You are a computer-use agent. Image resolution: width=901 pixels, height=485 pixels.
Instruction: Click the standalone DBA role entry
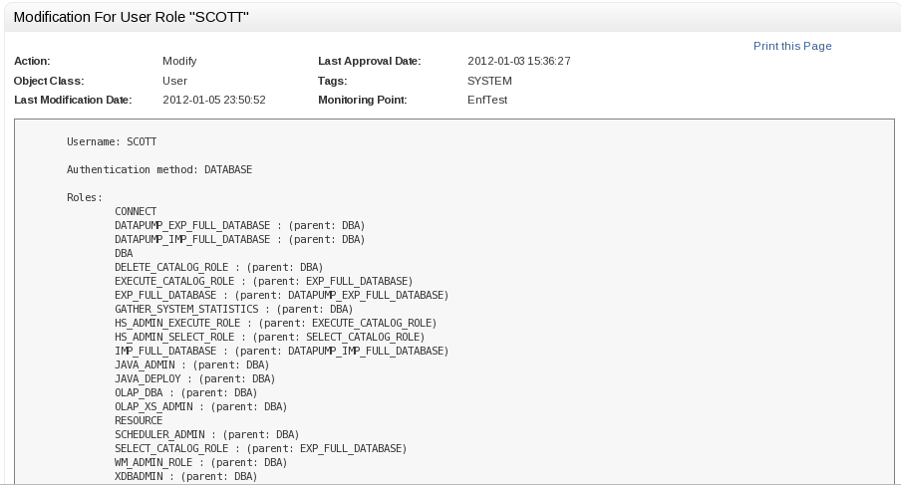[x=124, y=253]
